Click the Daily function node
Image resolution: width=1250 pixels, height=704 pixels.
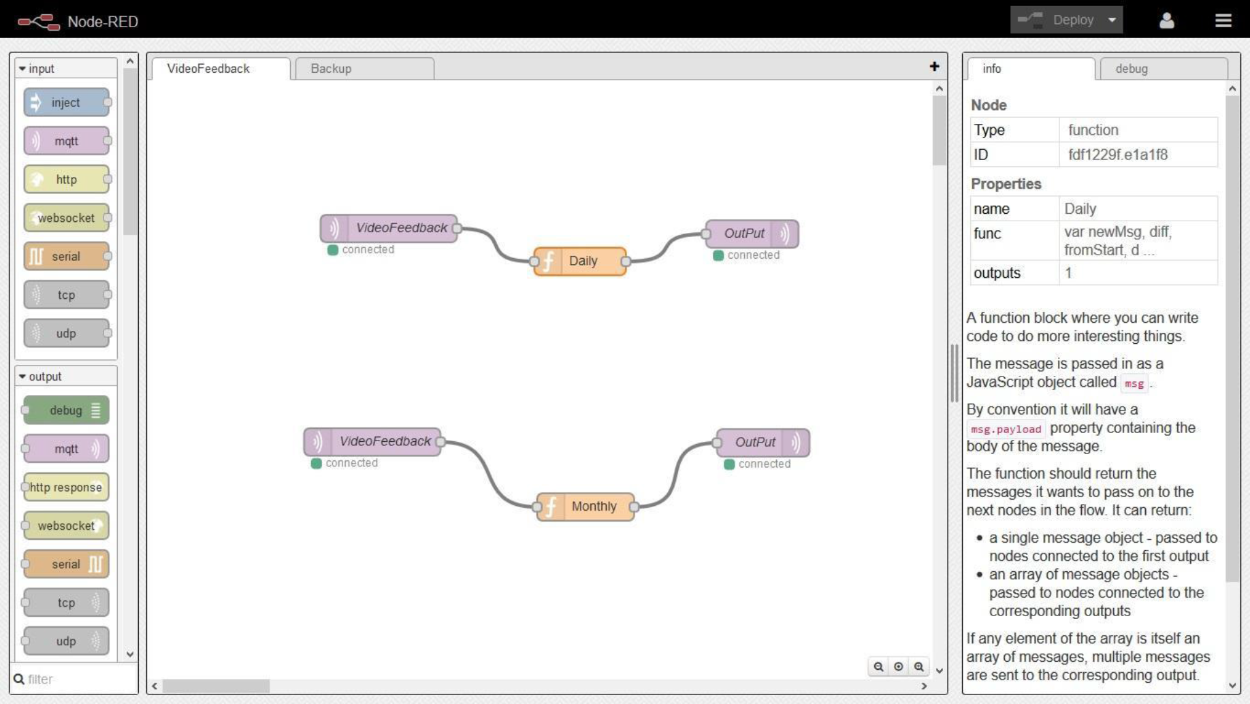pyautogui.click(x=580, y=261)
